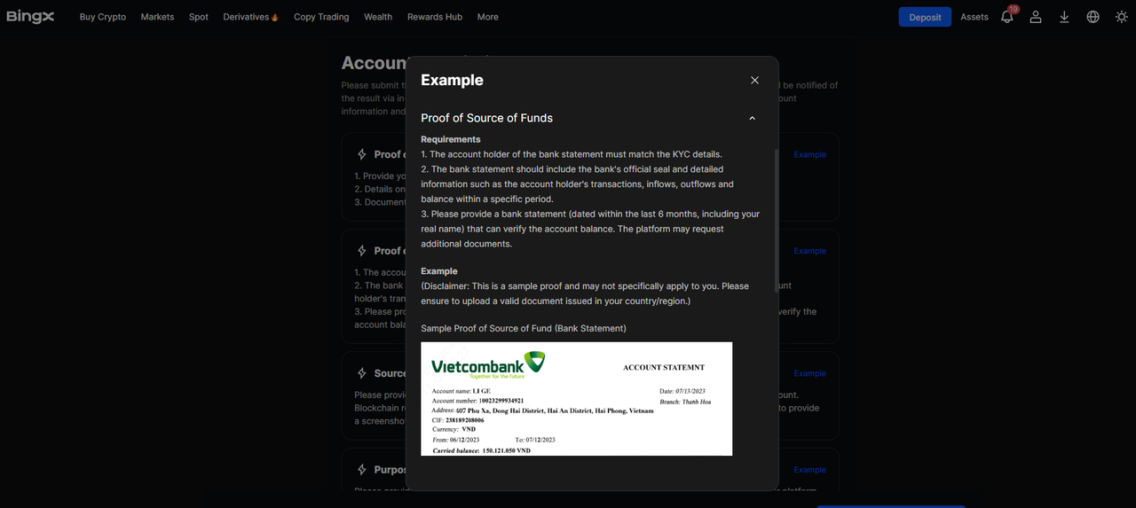
Task: Click the download app icon
Action: pos(1064,17)
